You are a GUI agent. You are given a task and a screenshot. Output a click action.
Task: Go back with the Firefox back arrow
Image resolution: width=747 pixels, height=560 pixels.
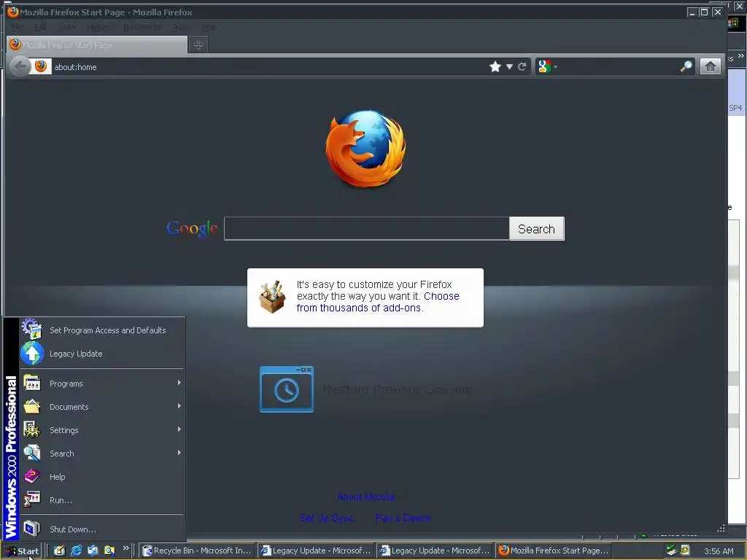[x=20, y=66]
